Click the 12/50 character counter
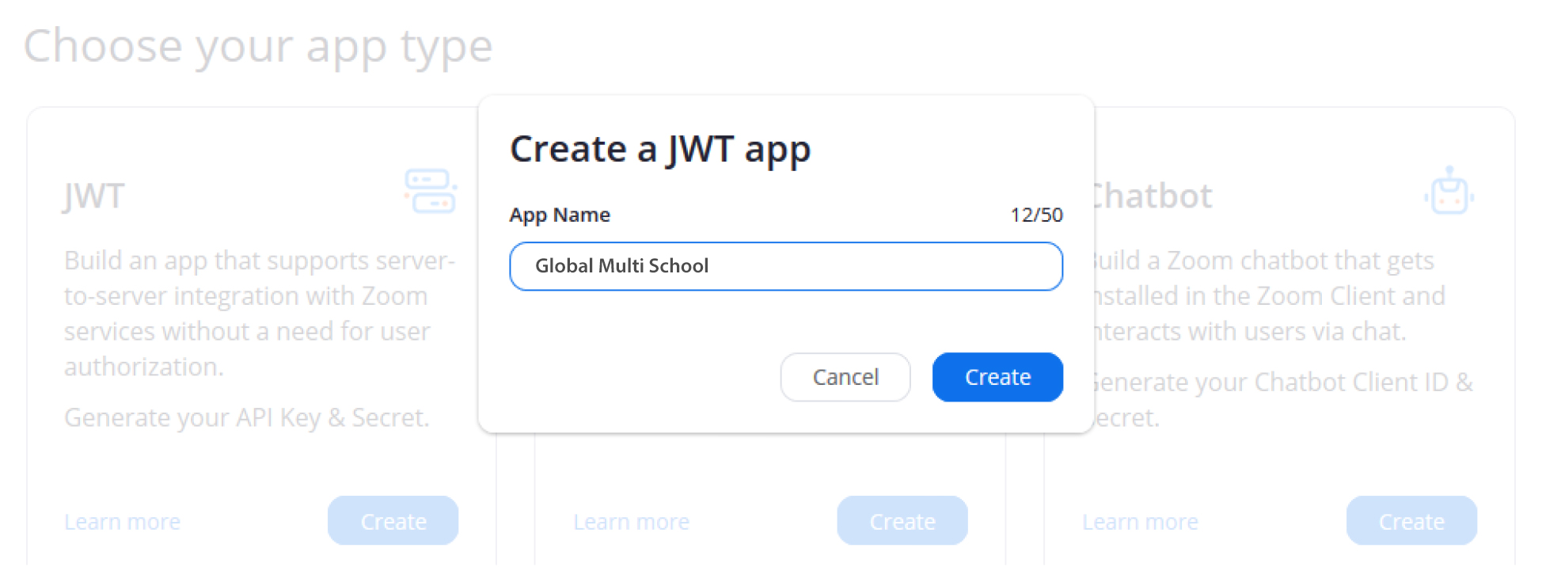This screenshot has width=1542, height=567. [x=1036, y=215]
